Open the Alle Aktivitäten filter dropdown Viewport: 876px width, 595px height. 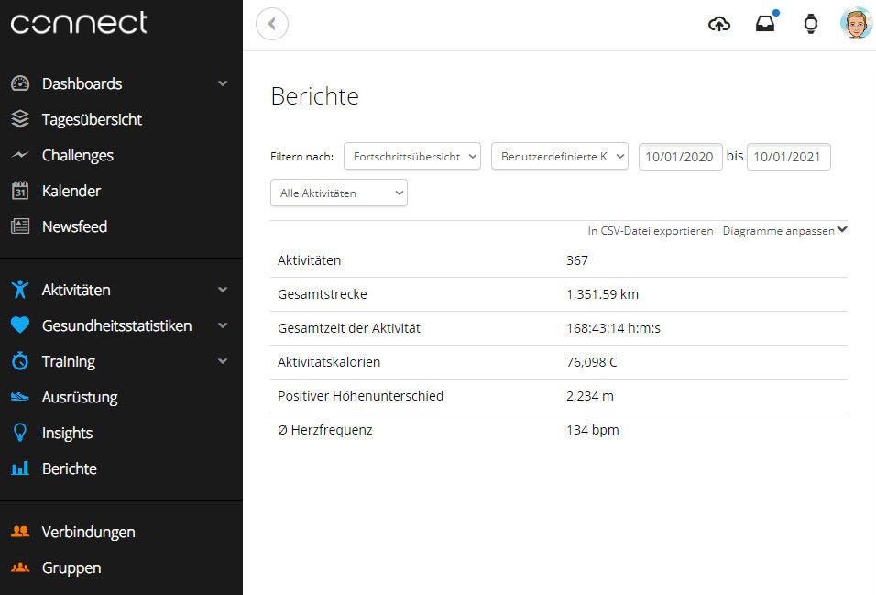[x=338, y=193]
